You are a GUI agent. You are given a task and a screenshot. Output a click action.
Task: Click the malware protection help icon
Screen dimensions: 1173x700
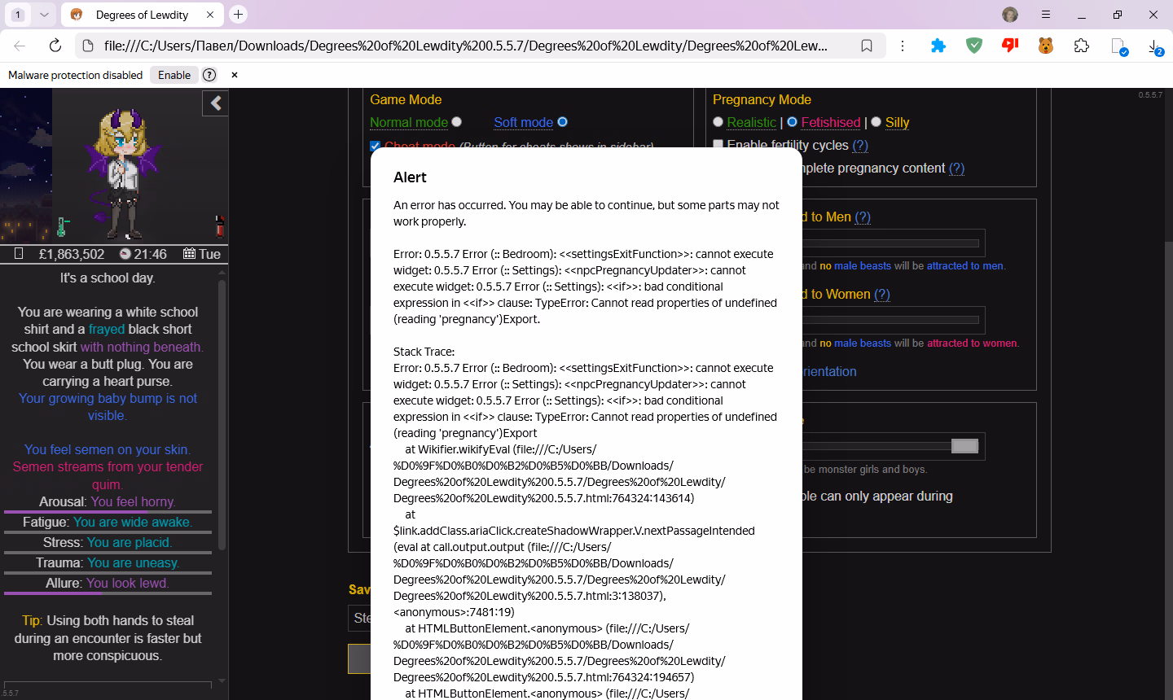[x=209, y=75]
